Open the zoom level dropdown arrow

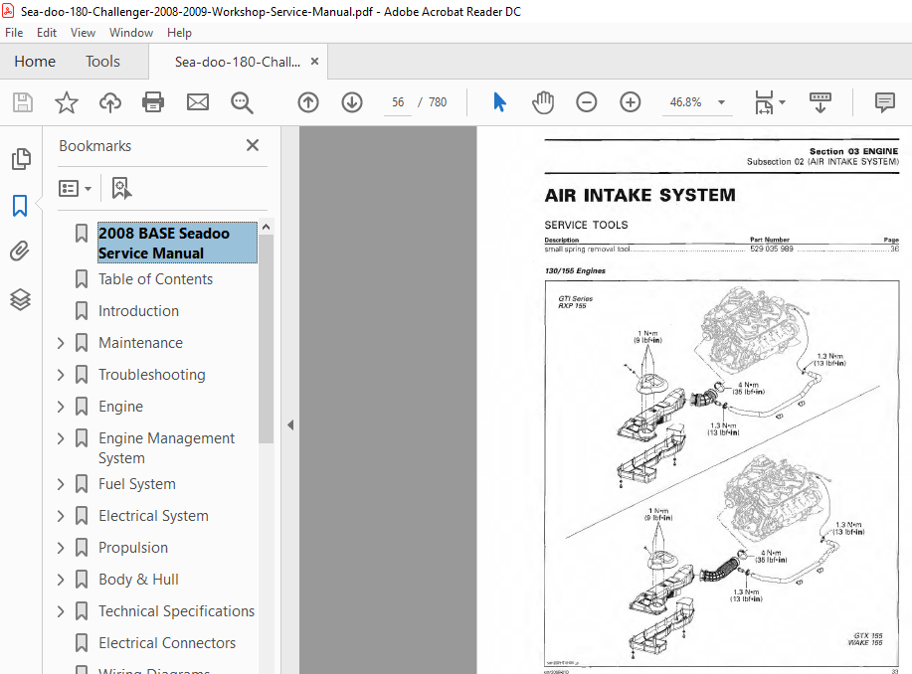pos(721,102)
